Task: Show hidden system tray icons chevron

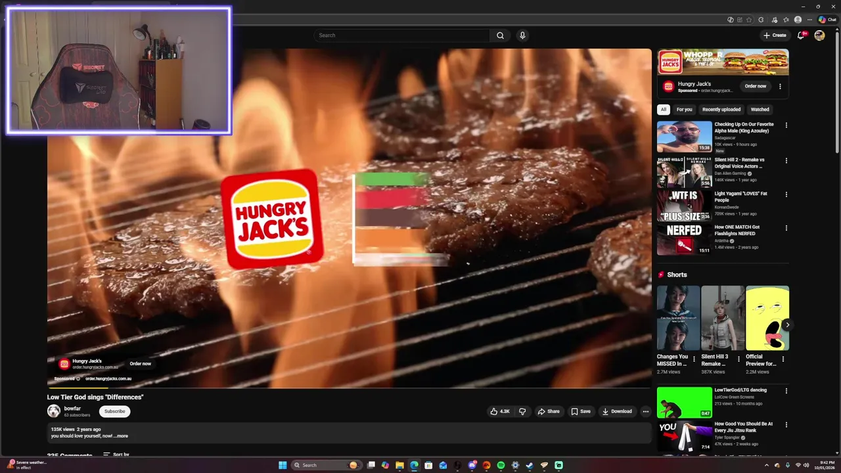Action: click(x=767, y=465)
